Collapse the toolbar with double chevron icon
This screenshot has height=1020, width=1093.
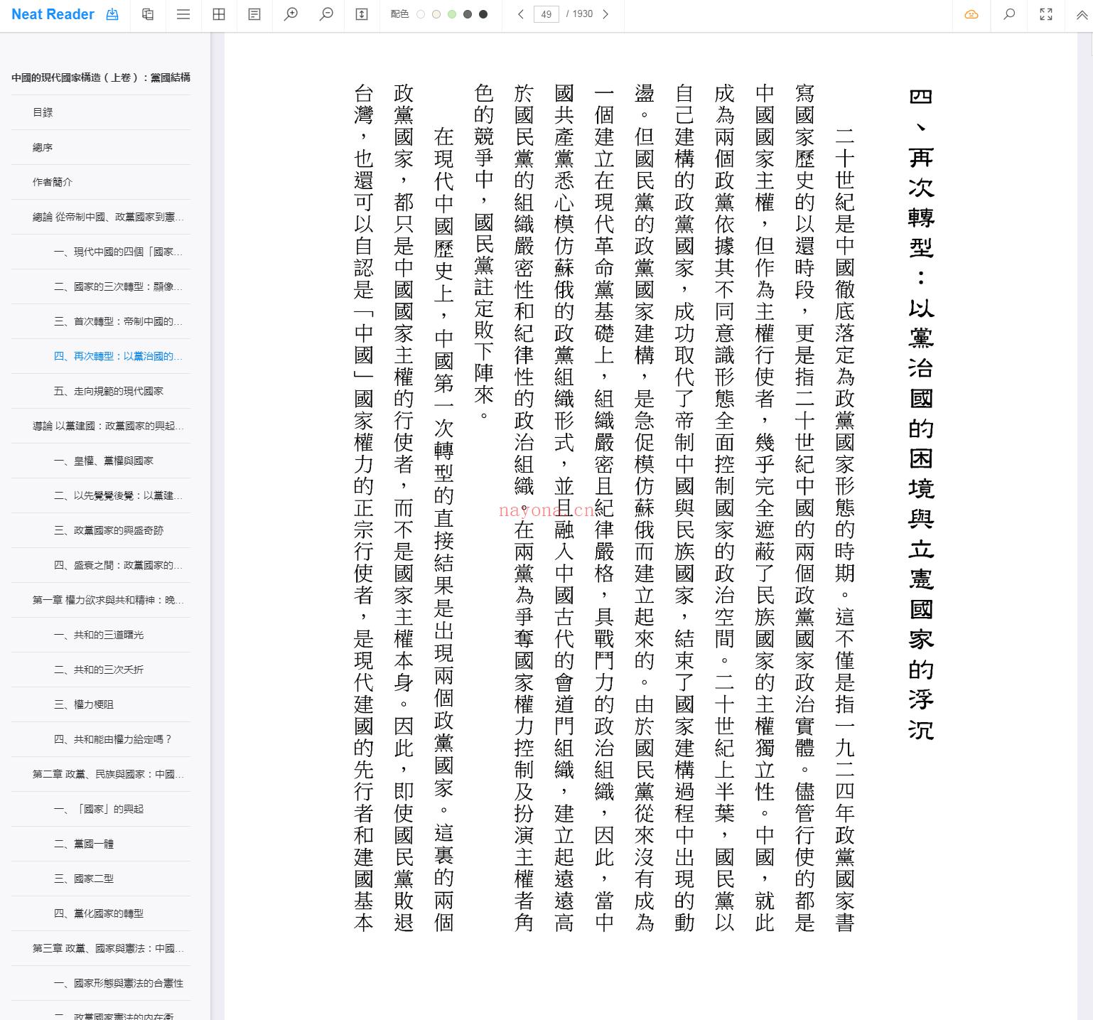1082,14
